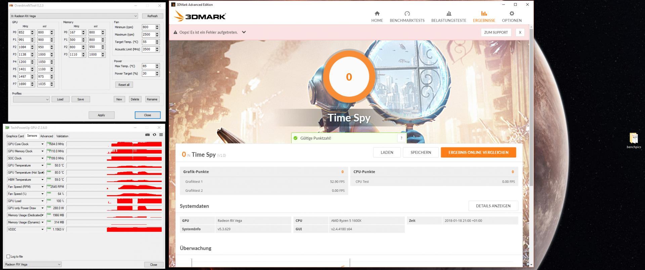645x270 pixels.
Task: Click the Power Target (%) input field
Action: [x=148, y=74]
